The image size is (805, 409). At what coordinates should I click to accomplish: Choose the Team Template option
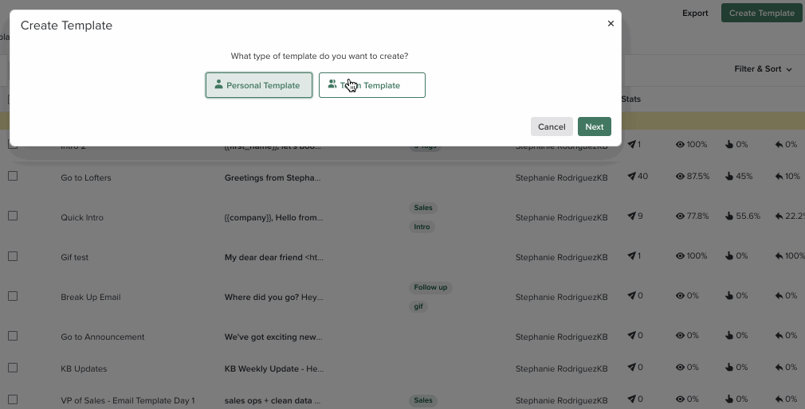coord(371,85)
